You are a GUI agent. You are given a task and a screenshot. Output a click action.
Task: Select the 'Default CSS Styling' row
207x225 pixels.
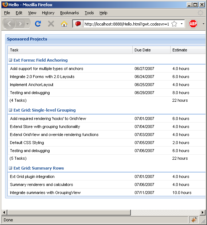tap(106, 143)
